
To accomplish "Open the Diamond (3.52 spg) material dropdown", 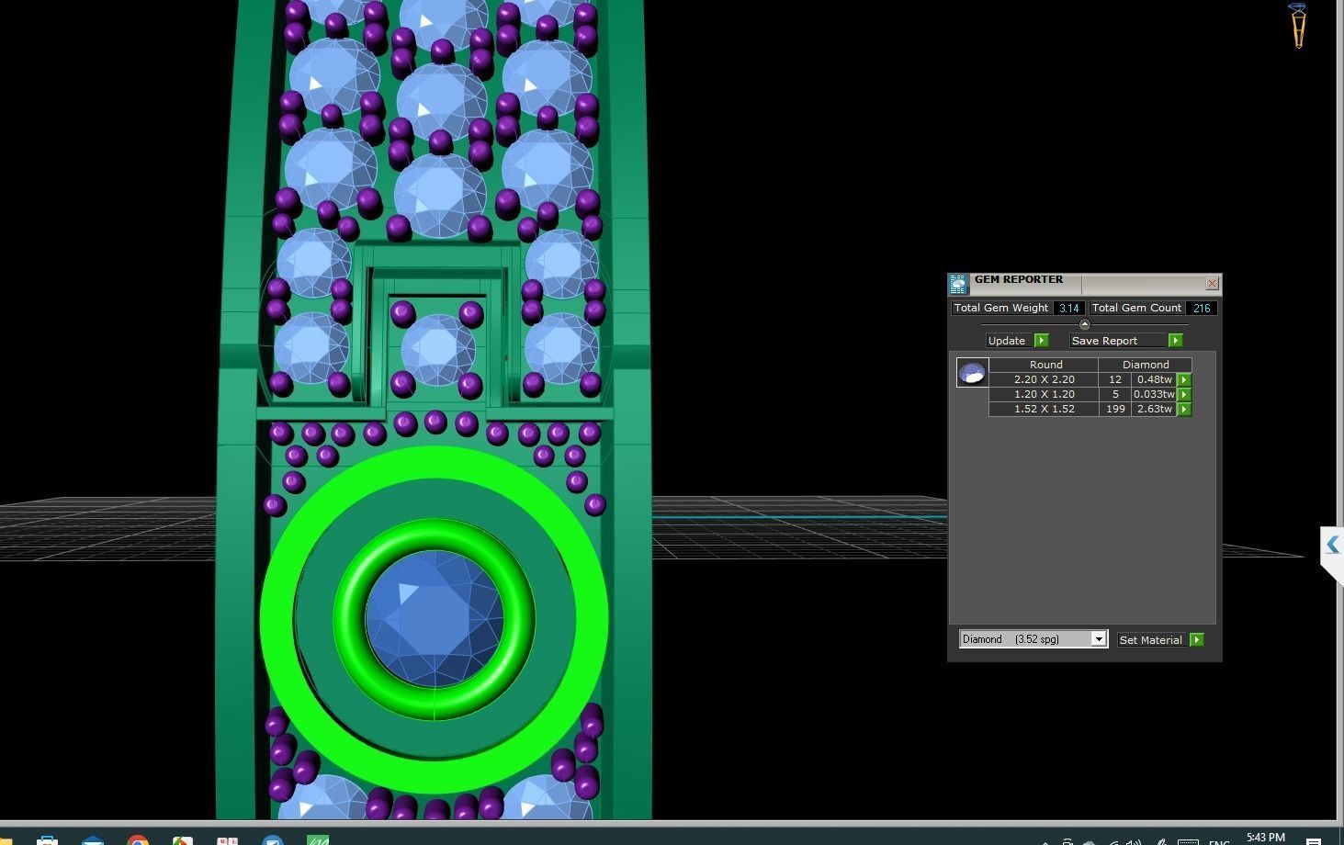I will point(1033,639).
